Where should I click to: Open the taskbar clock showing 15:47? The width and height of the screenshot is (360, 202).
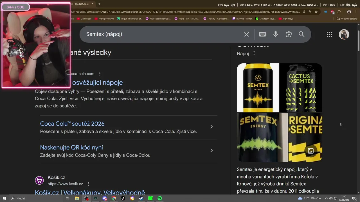click(344, 198)
